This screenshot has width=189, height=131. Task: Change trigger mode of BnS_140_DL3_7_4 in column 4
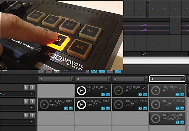coord(182,94)
